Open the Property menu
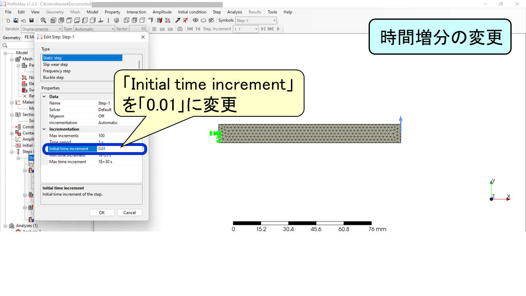The height and width of the screenshot is (296, 526). coord(113,12)
